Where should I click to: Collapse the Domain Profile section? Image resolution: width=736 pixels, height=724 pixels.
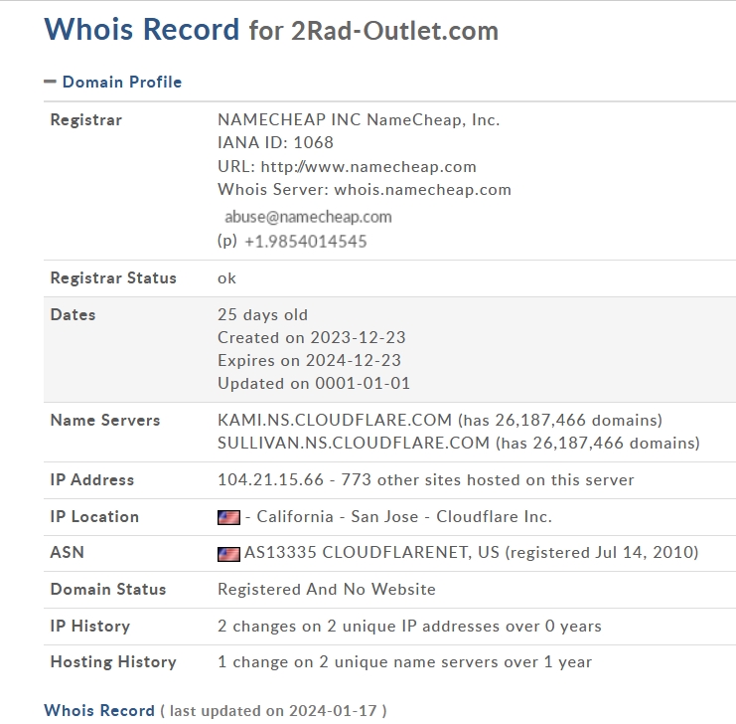click(x=50, y=82)
